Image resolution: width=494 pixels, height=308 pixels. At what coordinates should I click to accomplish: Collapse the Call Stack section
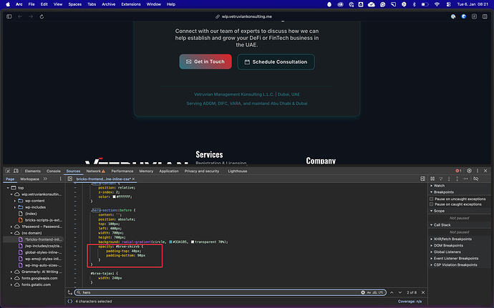click(x=442, y=225)
